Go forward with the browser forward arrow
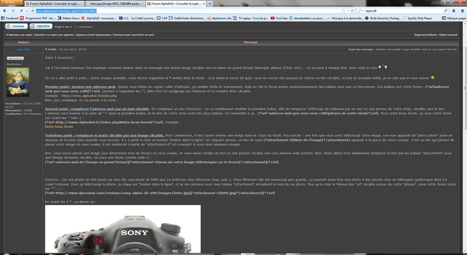The image size is (467, 255). tap(13, 11)
